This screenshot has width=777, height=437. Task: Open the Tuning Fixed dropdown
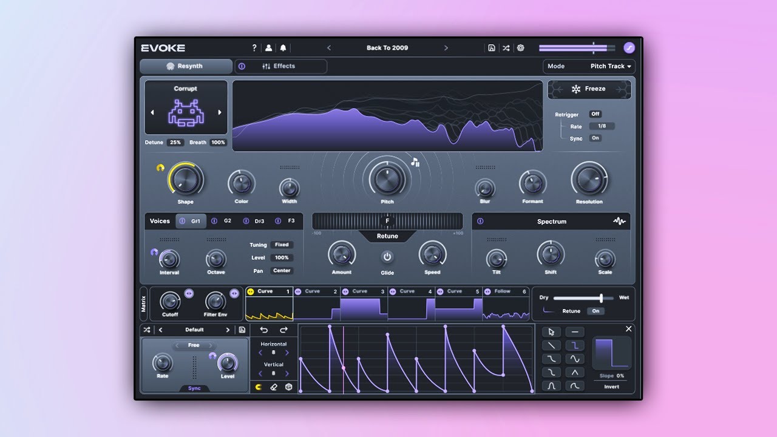pyautogui.click(x=282, y=245)
